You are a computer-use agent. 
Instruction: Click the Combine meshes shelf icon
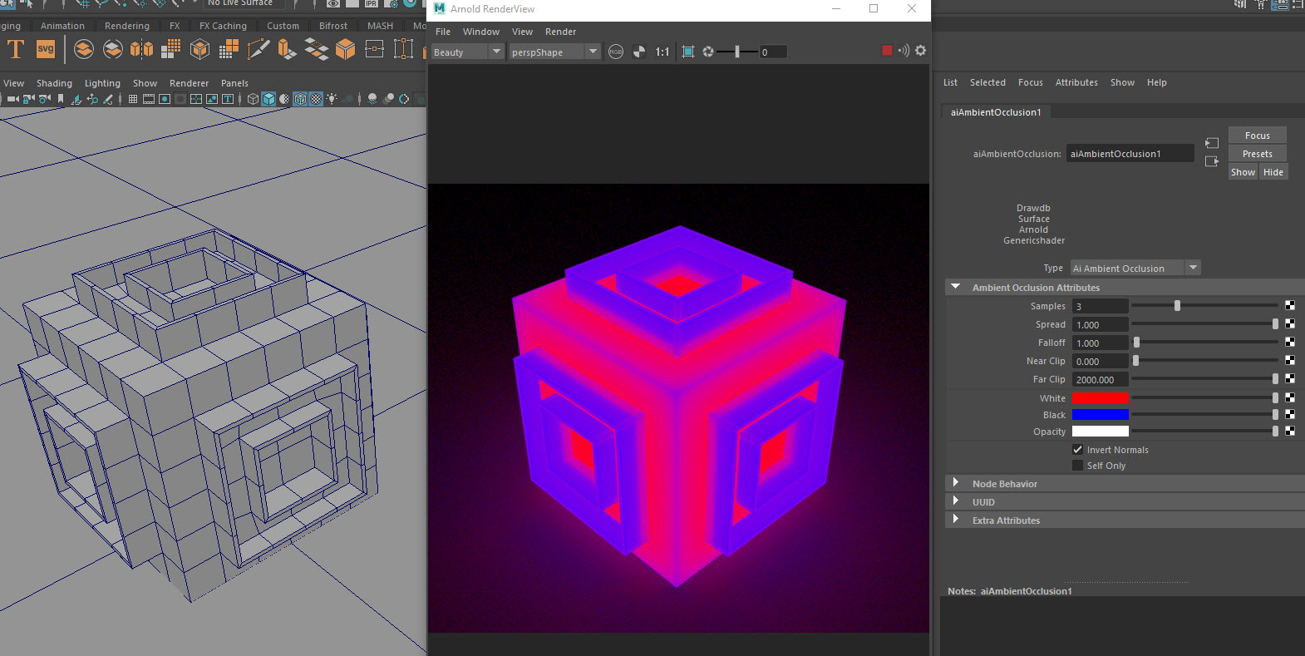click(x=84, y=50)
